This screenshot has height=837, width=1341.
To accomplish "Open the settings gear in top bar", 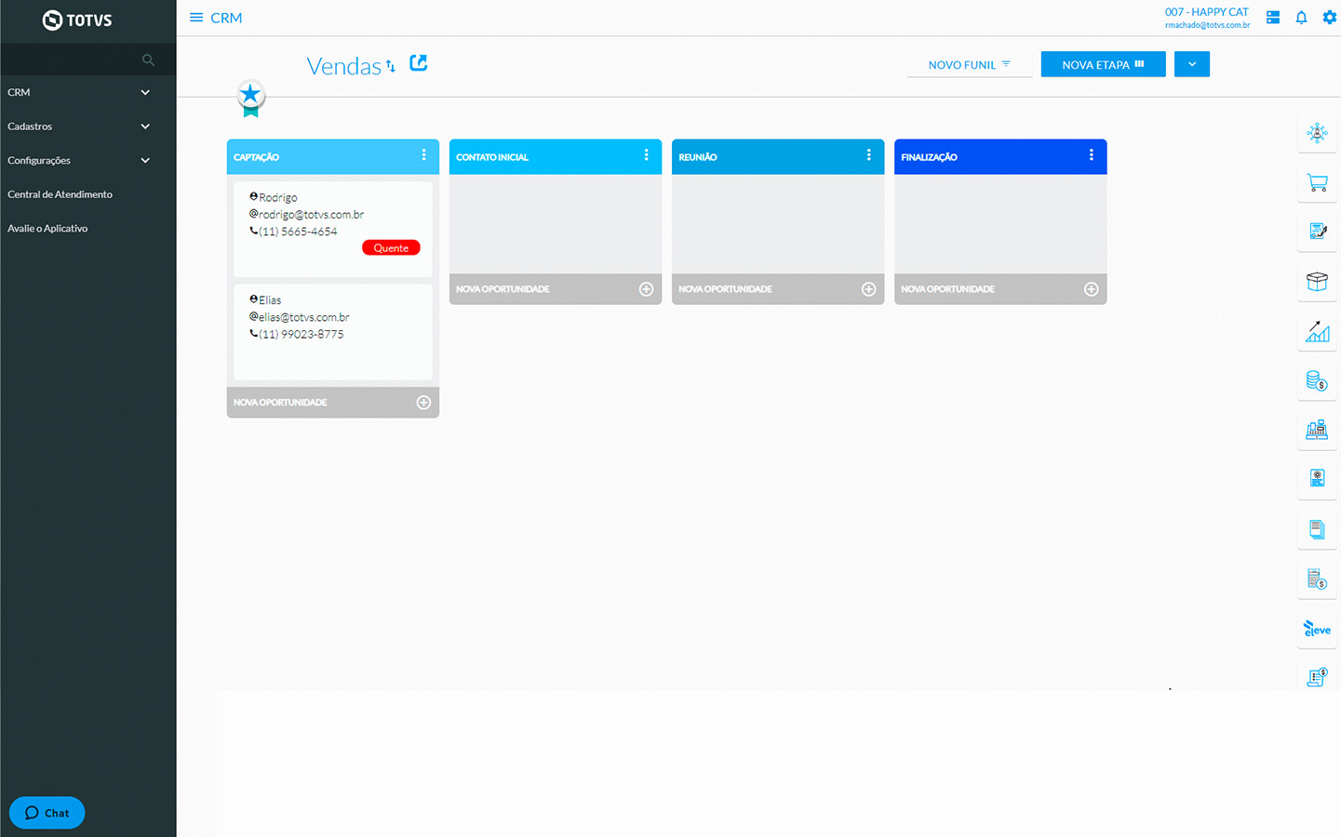I will [x=1329, y=18].
